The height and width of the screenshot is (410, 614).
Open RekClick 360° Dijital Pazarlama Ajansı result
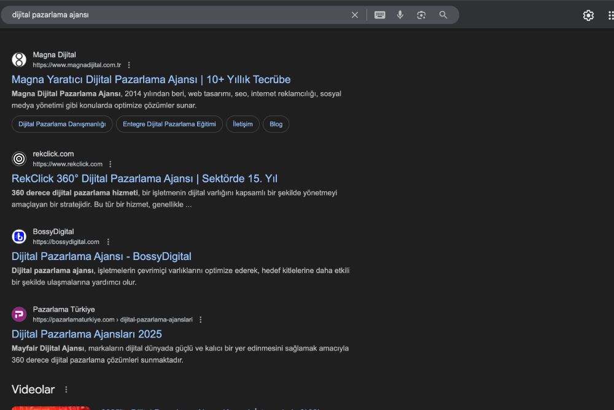point(144,179)
